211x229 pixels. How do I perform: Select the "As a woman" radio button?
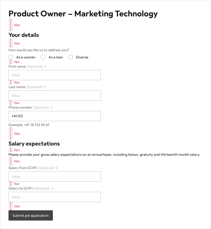tap(11, 57)
